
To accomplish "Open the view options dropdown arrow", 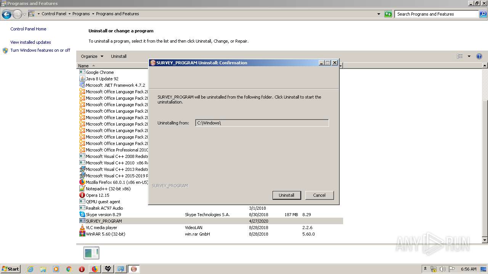I will click(x=469, y=56).
